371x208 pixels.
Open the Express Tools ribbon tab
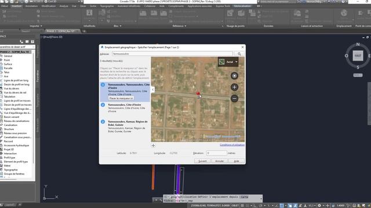(x=223, y=6)
